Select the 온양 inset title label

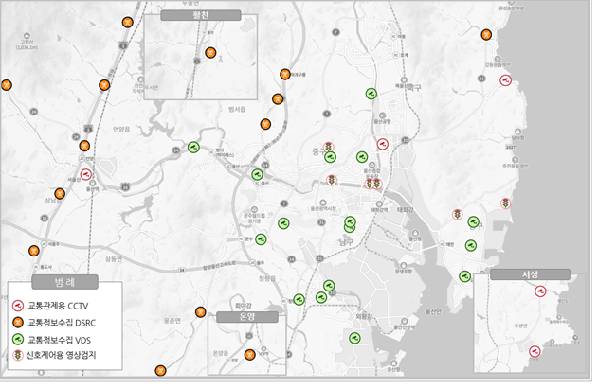tap(247, 317)
